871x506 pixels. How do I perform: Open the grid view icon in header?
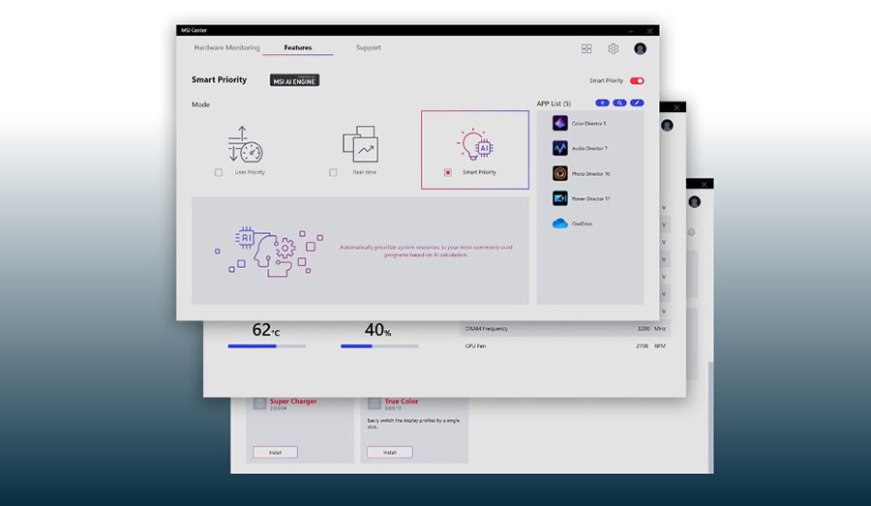click(x=586, y=48)
